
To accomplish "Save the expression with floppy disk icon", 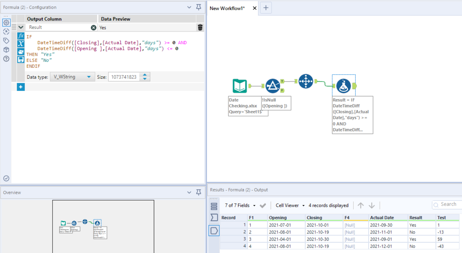I will click(x=21, y=59).
